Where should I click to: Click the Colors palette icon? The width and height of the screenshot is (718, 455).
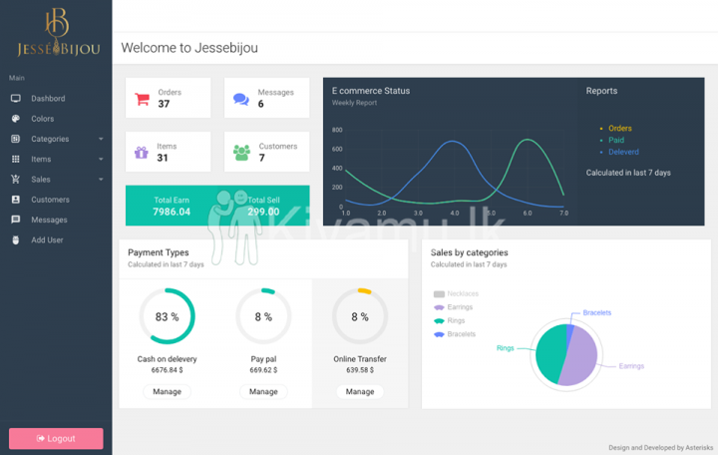[x=16, y=119]
